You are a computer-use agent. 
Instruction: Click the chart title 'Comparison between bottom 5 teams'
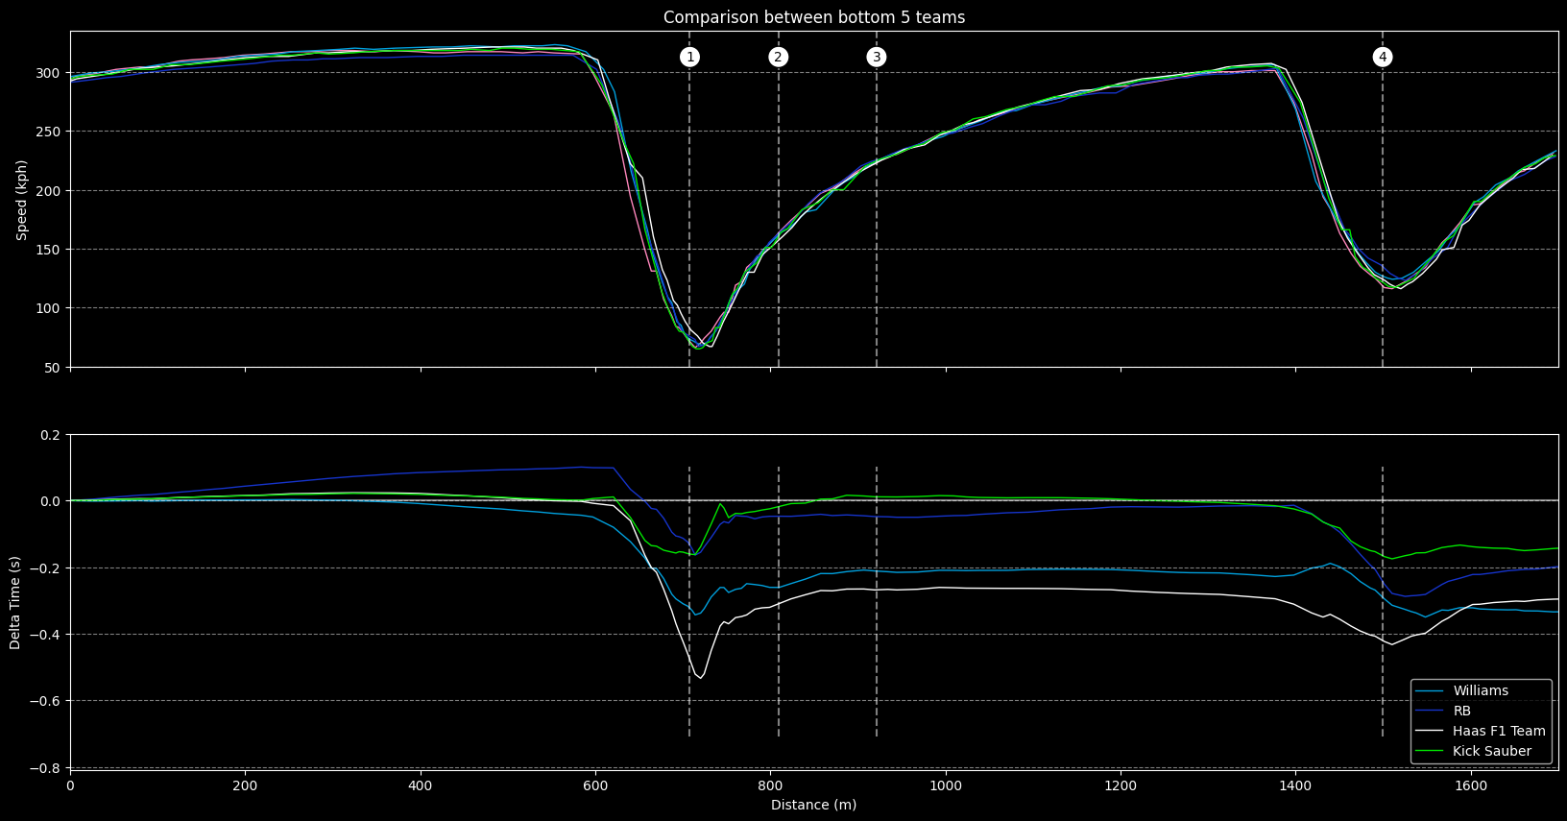[814, 17]
